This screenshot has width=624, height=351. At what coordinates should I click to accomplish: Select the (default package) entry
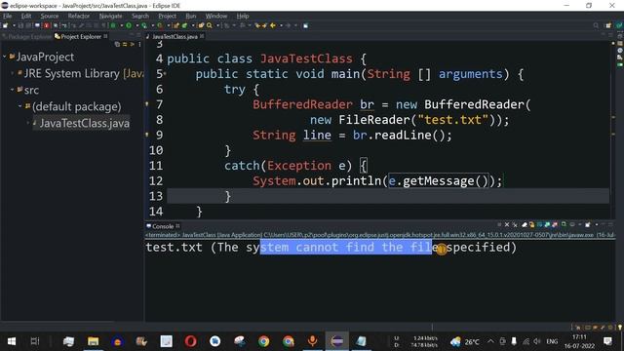pyautogui.click(x=76, y=106)
